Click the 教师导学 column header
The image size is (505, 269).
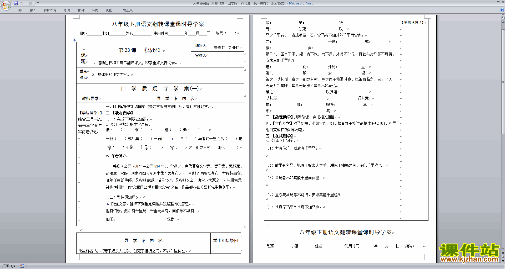[x=90, y=98]
